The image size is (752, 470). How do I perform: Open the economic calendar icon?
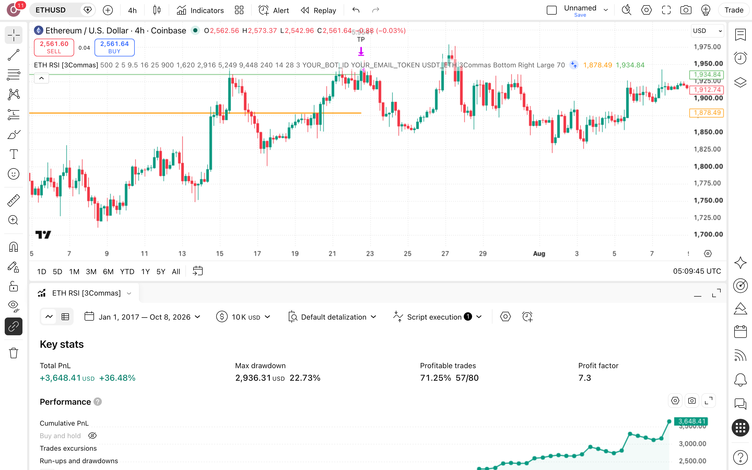coord(740,332)
